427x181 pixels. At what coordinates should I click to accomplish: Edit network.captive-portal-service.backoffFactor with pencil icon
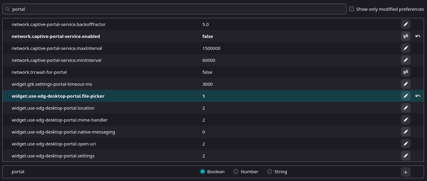pos(405,24)
